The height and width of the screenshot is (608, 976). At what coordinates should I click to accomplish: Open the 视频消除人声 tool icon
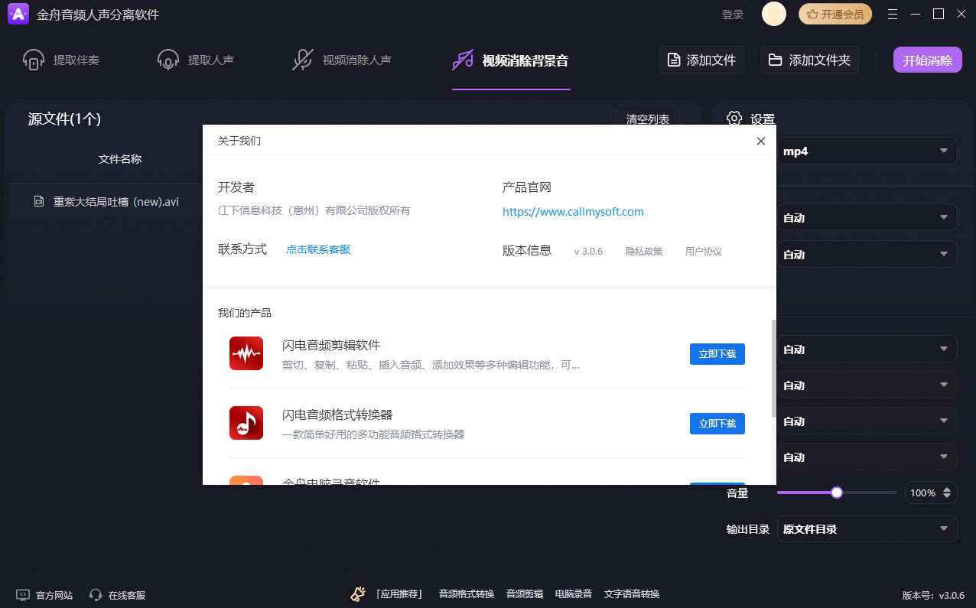point(303,58)
